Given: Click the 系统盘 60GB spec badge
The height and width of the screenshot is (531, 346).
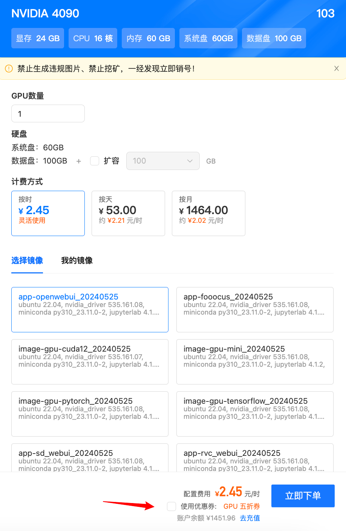Looking at the screenshot, I should pos(208,38).
